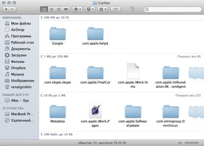Click the Finder search field
This screenshot has width=204, height=146.
point(172,9)
